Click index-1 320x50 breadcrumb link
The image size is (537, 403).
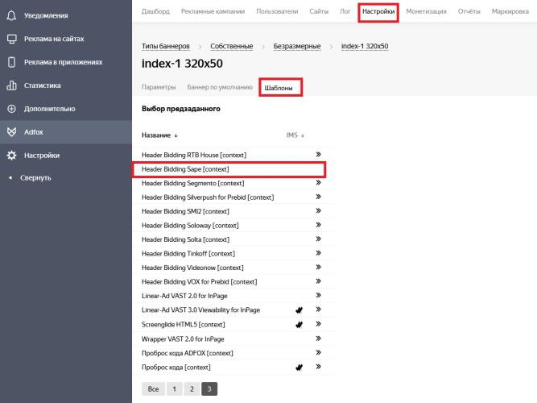tap(365, 46)
